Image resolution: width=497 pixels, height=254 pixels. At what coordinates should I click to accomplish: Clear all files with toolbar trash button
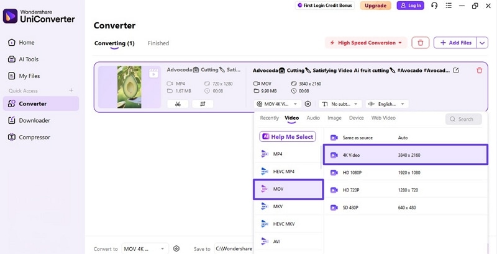421,43
